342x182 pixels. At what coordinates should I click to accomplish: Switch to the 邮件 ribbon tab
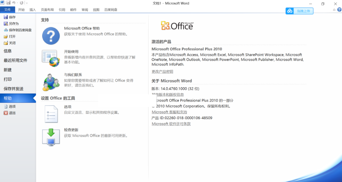[x=73, y=10]
